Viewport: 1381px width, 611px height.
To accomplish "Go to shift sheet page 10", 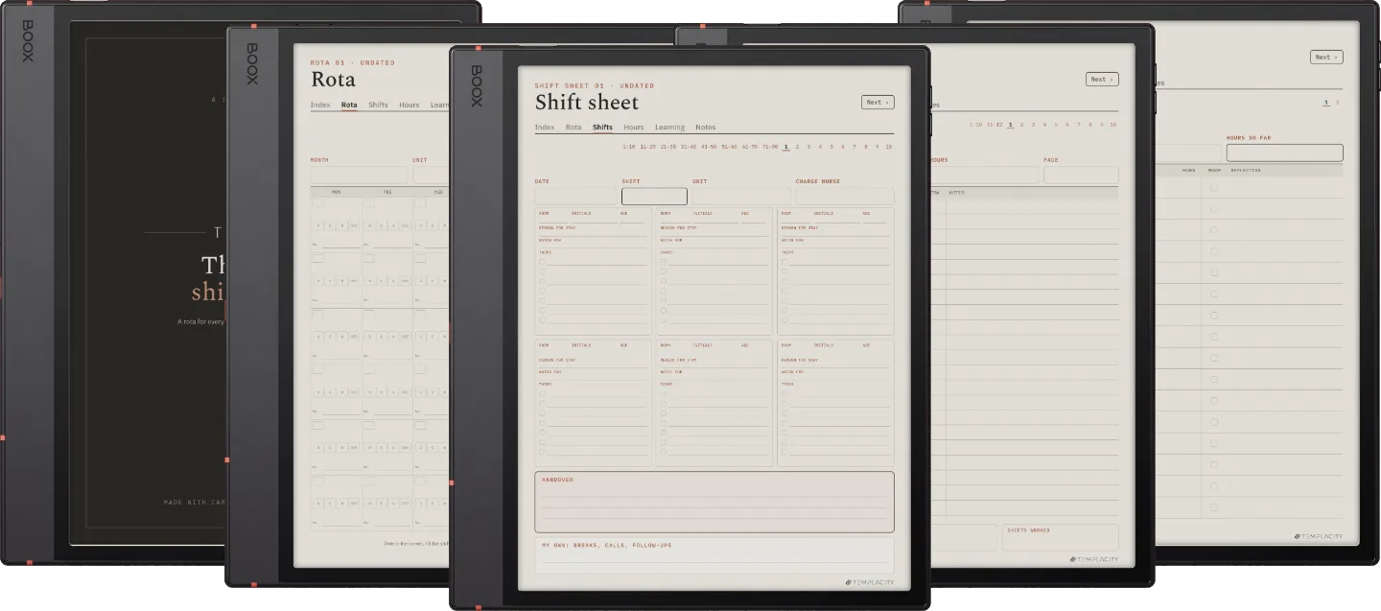I will [x=889, y=147].
